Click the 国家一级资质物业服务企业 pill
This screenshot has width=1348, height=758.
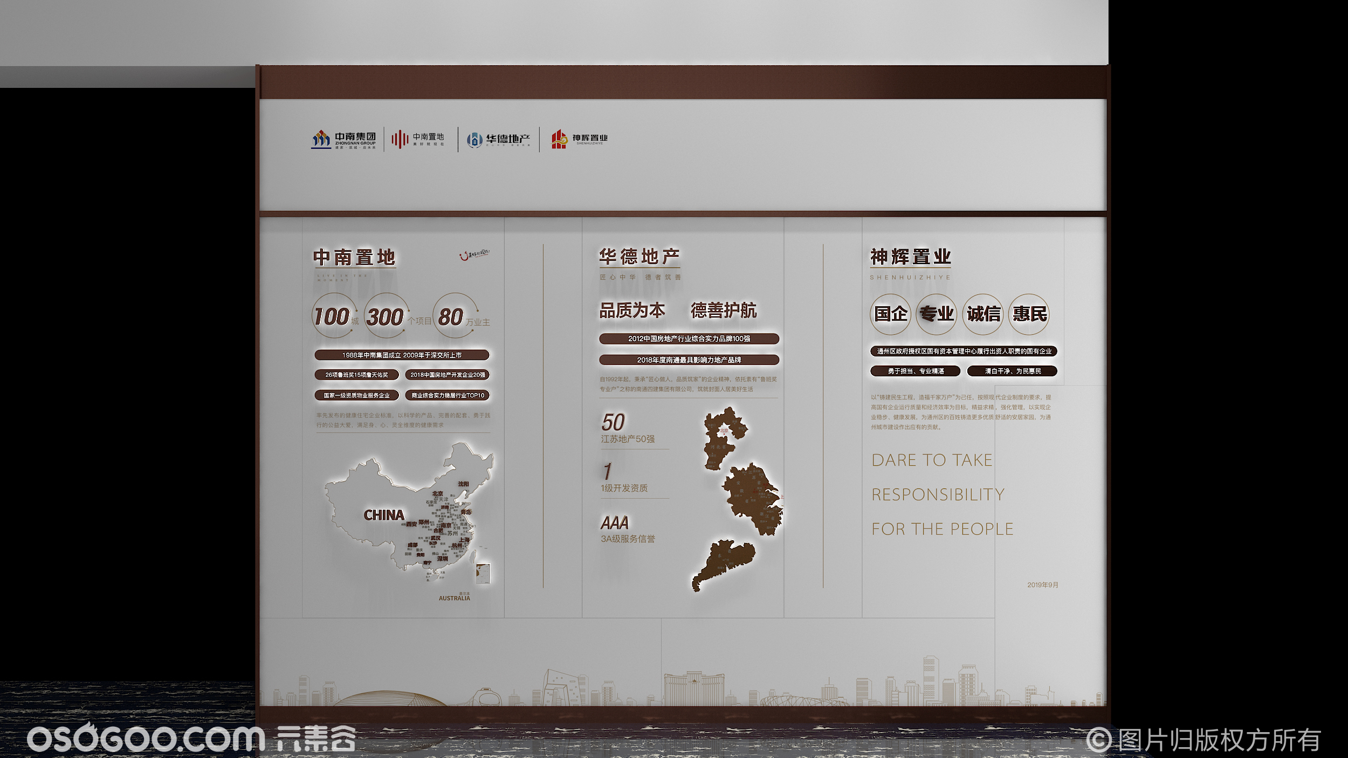click(x=356, y=395)
